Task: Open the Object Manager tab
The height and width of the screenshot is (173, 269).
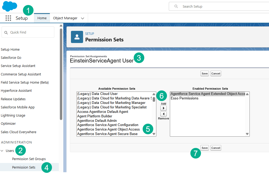Action: click(65, 18)
